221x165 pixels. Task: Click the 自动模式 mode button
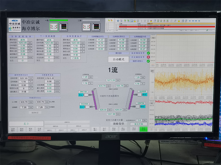(119, 59)
